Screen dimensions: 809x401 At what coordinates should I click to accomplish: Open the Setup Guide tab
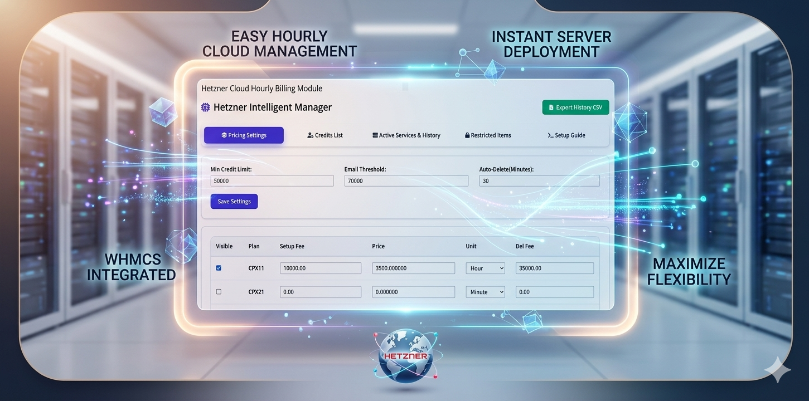[566, 135]
